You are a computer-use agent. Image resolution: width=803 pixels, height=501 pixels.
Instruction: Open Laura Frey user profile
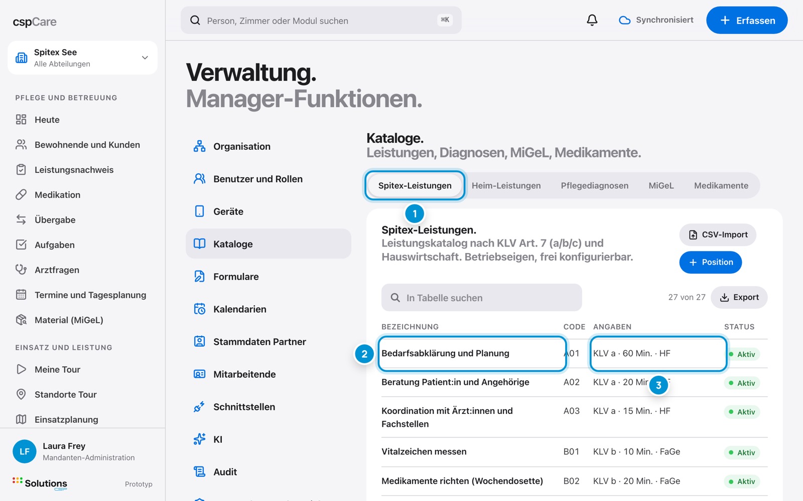tap(82, 451)
